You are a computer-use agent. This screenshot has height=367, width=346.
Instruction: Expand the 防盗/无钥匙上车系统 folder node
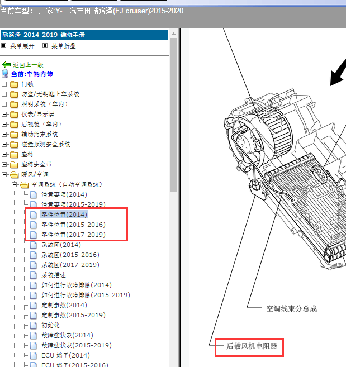pos(4,94)
